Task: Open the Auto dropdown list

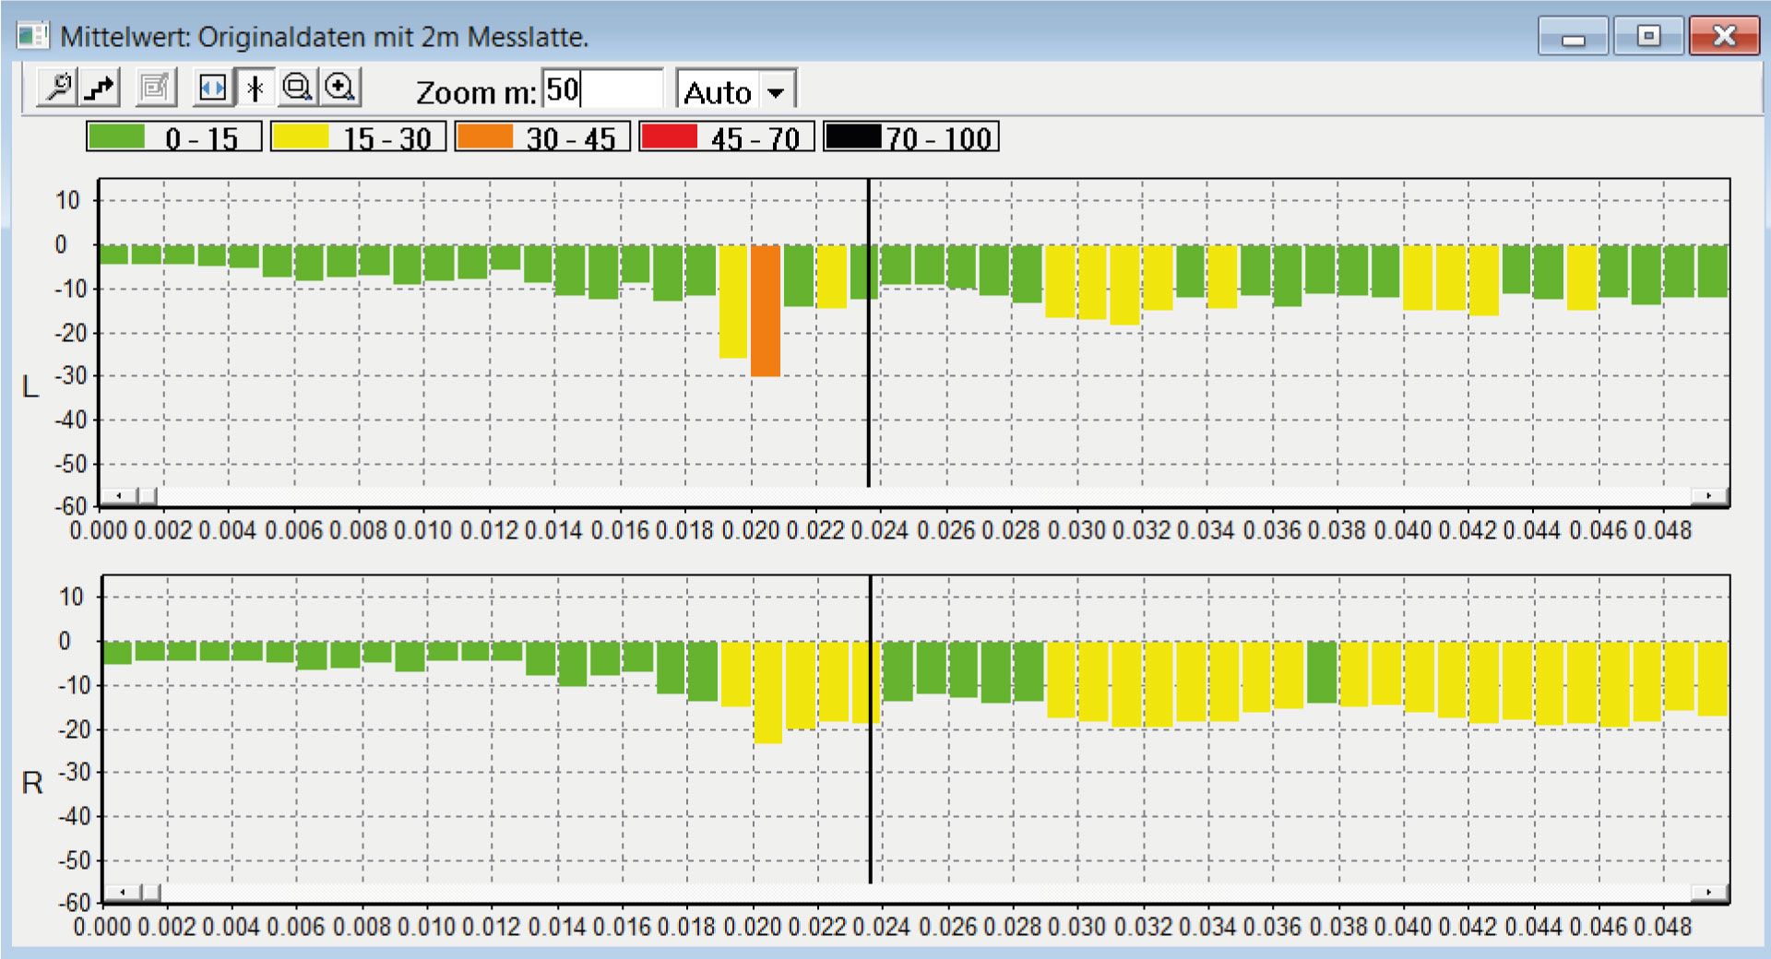Action: 776,92
